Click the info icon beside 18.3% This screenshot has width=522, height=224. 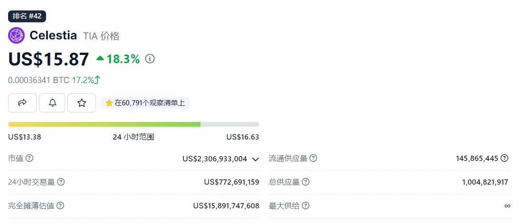[150, 59]
